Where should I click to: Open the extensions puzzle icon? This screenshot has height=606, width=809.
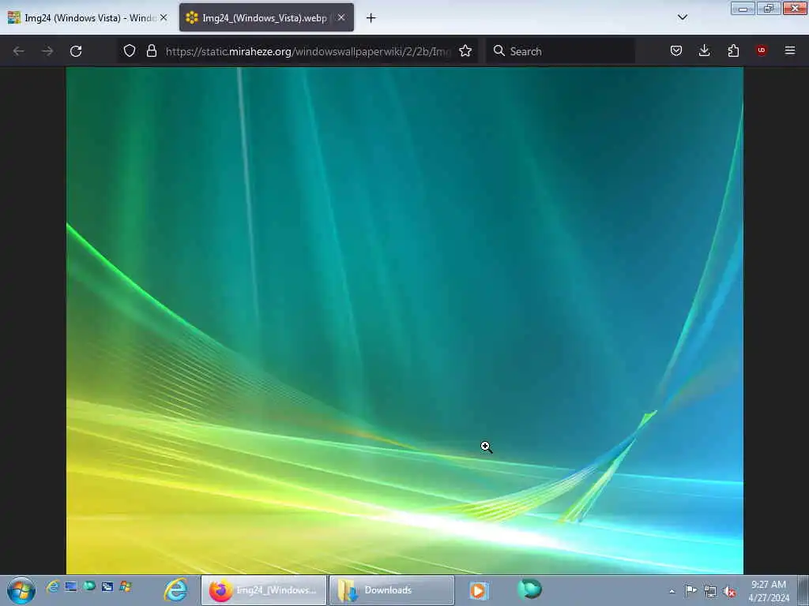click(x=733, y=50)
